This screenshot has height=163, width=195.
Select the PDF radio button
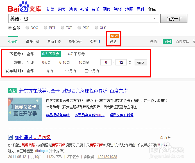pyautogui.click(x=79, y=28)
